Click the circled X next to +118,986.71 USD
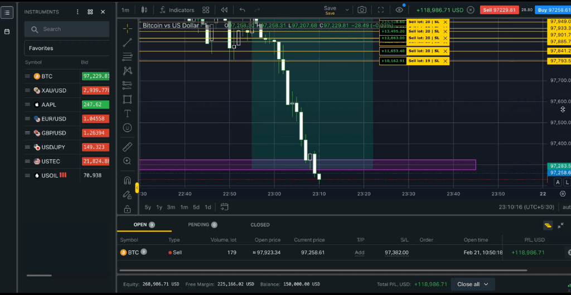Viewport: 571px width, 295px height. (471, 10)
